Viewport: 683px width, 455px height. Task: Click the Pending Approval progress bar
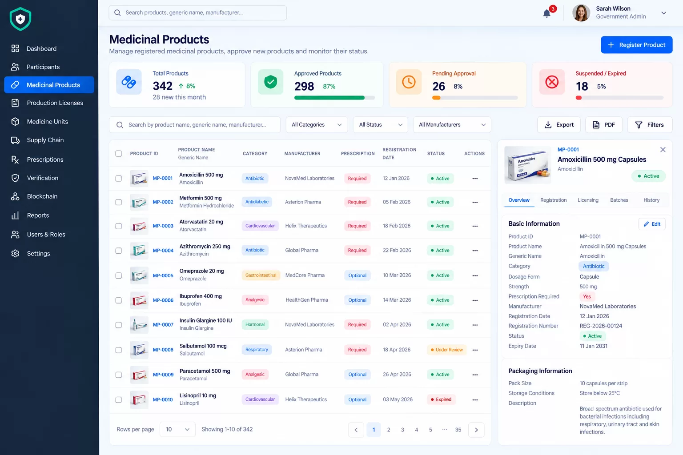(475, 98)
